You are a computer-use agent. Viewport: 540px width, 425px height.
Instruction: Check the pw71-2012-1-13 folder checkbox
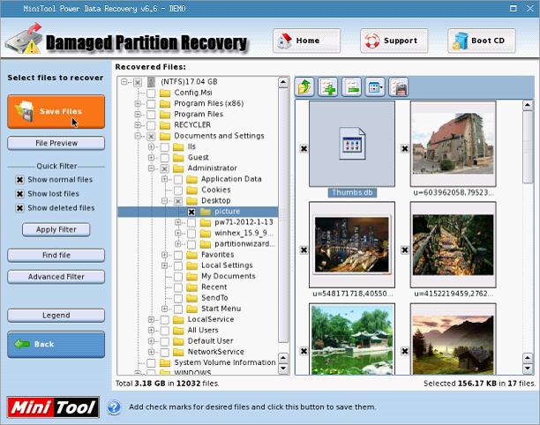click(191, 223)
